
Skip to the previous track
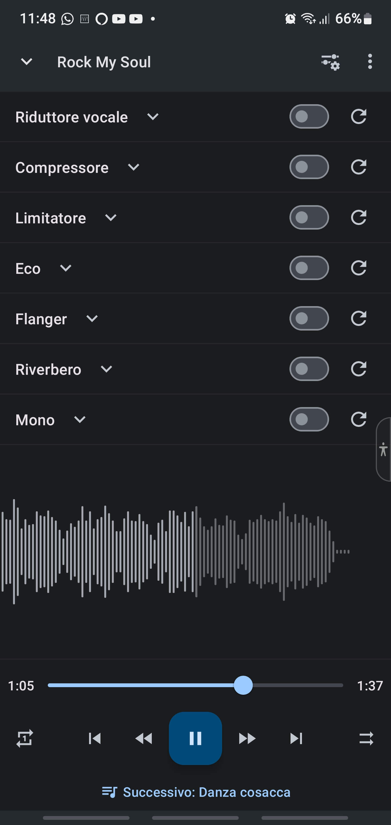pyautogui.click(x=95, y=738)
